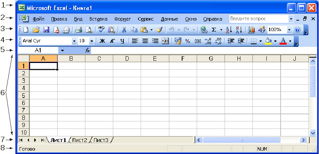Sort descending Я to А
The image size is (319, 154).
click(238, 30)
